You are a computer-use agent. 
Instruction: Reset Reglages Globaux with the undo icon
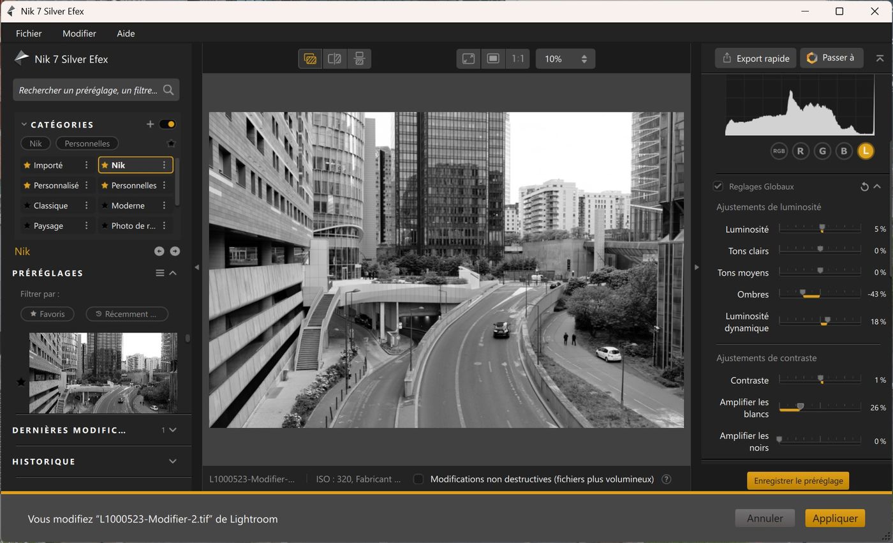pyautogui.click(x=864, y=186)
